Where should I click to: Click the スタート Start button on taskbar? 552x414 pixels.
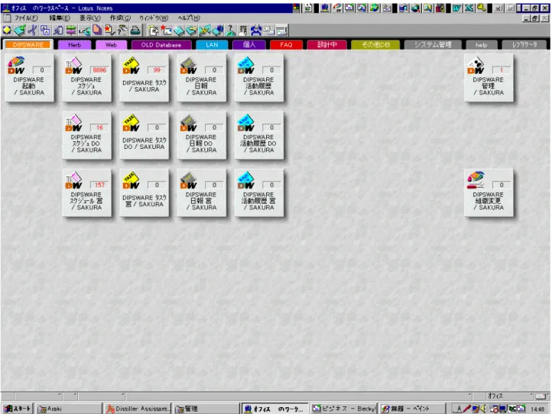pyautogui.click(x=18, y=409)
